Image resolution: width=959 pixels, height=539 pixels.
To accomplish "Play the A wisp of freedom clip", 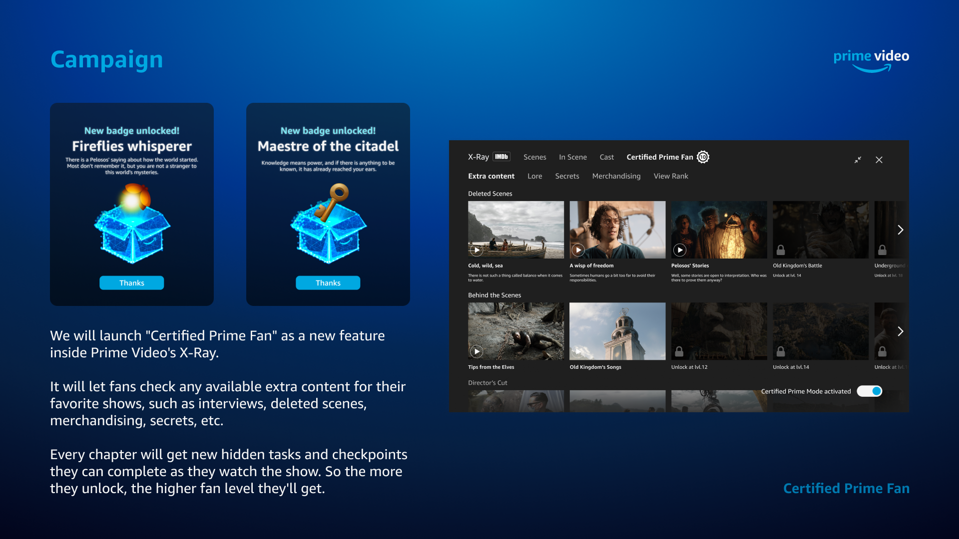I will pos(578,250).
